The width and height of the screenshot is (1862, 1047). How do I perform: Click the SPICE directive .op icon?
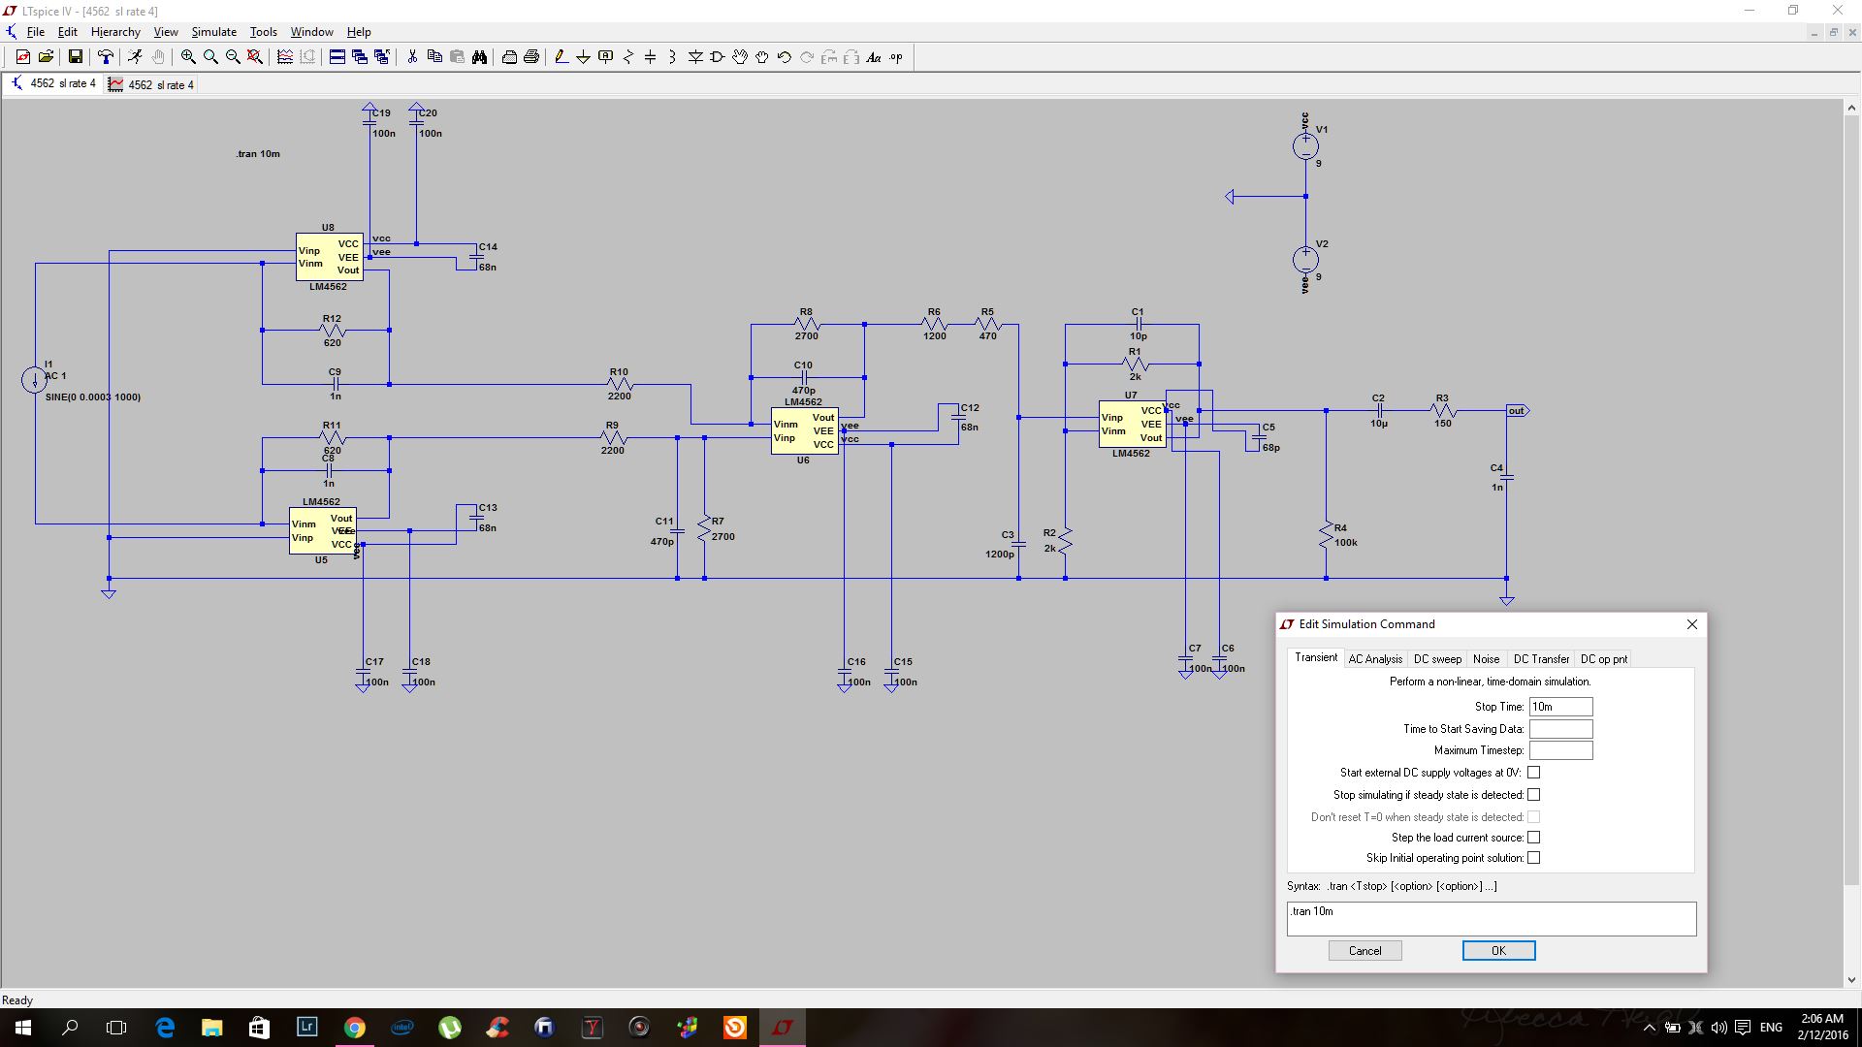tap(896, 57)
